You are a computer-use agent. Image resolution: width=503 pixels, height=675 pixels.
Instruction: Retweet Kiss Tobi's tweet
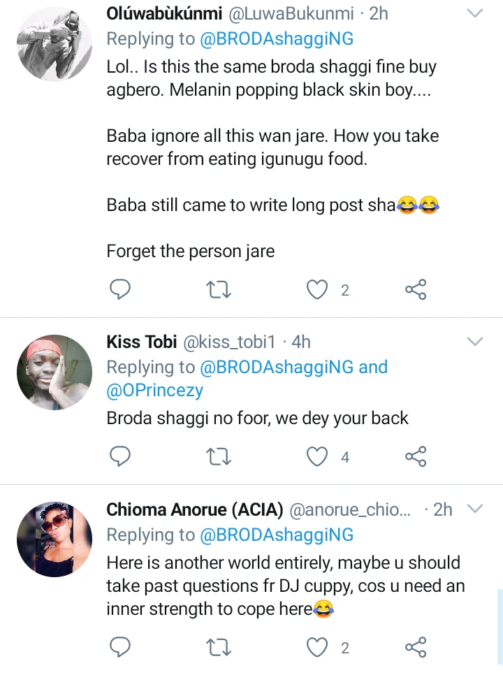point(219,456)
